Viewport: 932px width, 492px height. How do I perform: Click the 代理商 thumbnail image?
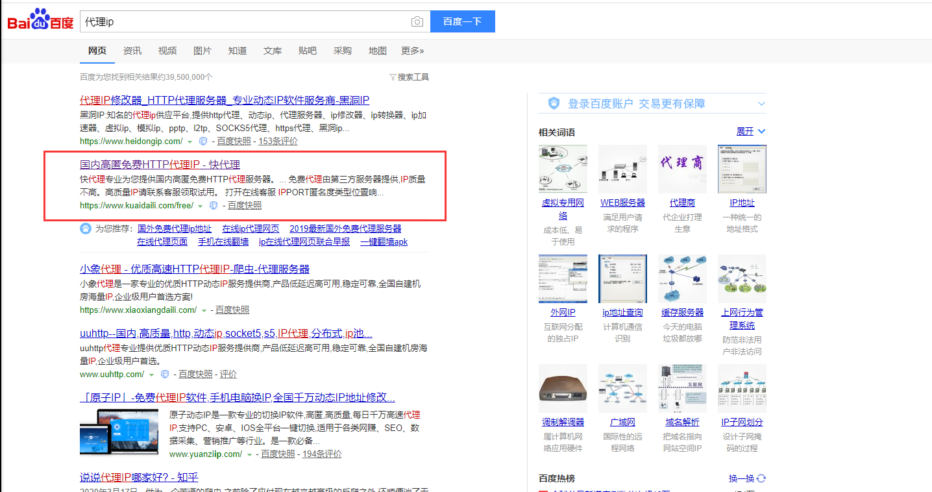tap(682, 169)
